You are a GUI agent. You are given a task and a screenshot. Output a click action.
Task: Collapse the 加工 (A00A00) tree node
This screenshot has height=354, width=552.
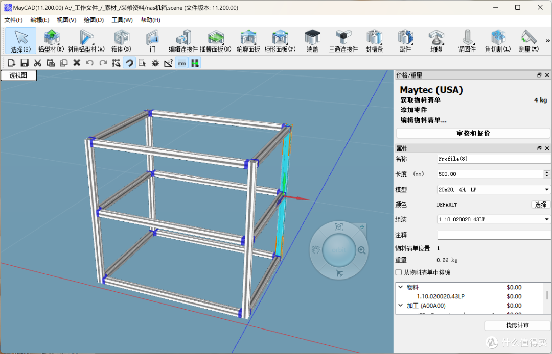pos(400,306)
